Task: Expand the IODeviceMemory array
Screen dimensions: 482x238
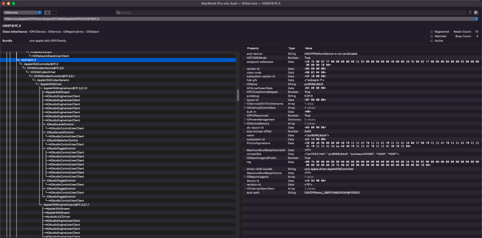Action: 245,123
